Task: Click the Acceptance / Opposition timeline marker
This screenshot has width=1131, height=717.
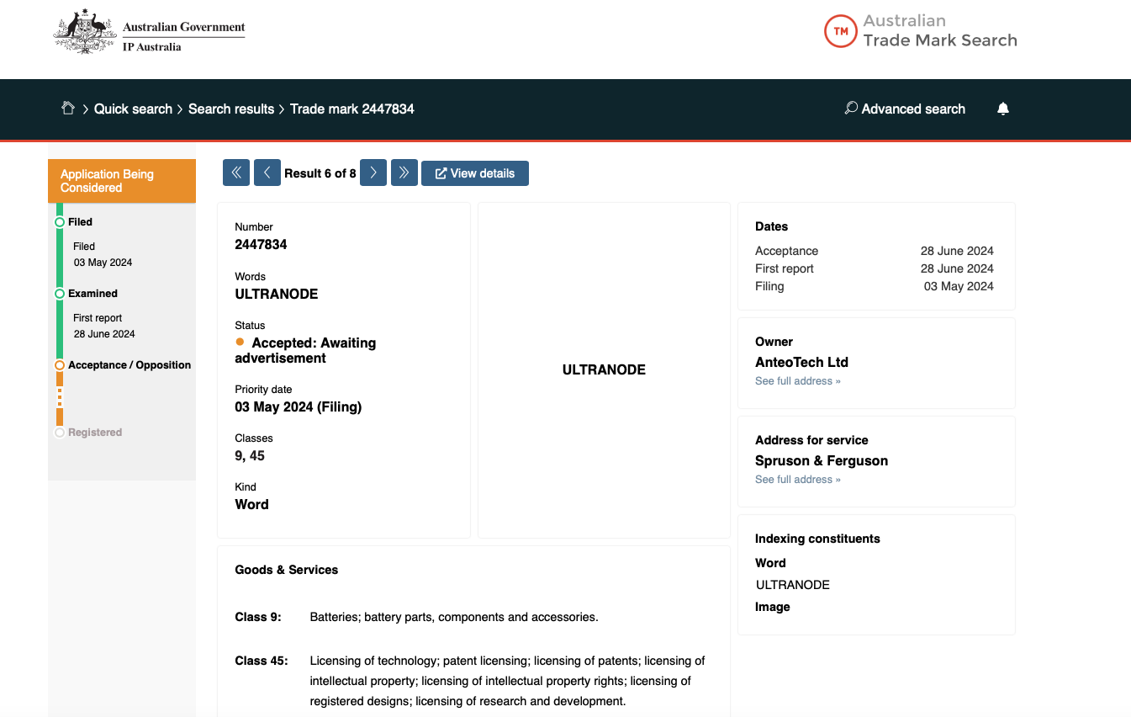Action: (x=60, y=365)
